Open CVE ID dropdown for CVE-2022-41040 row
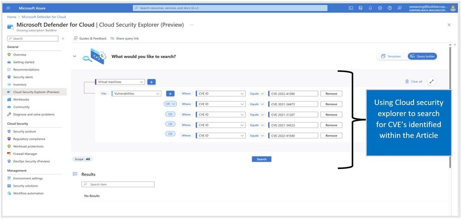Viewport: 461px width, 219px height. (x=221, y=136)
